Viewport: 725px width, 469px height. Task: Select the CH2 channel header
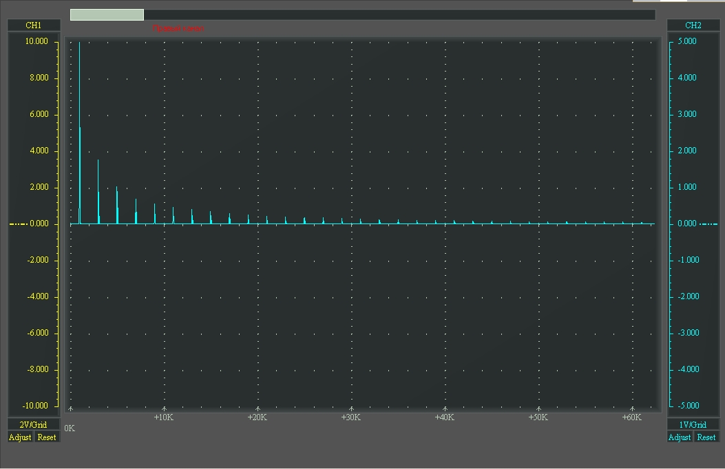[693, 25]
